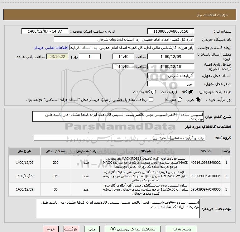Click product code 0934390947070004
Screen dimensions: 240x232
pos(206,176)
